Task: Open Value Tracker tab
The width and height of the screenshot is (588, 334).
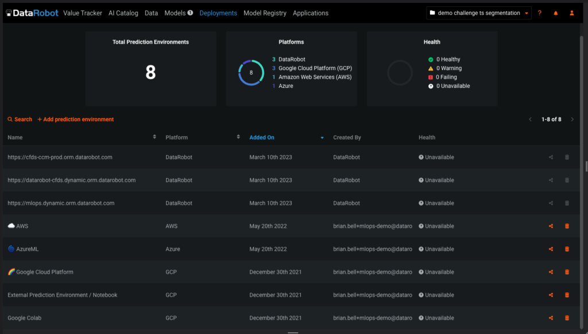Action: pos(83,13)
